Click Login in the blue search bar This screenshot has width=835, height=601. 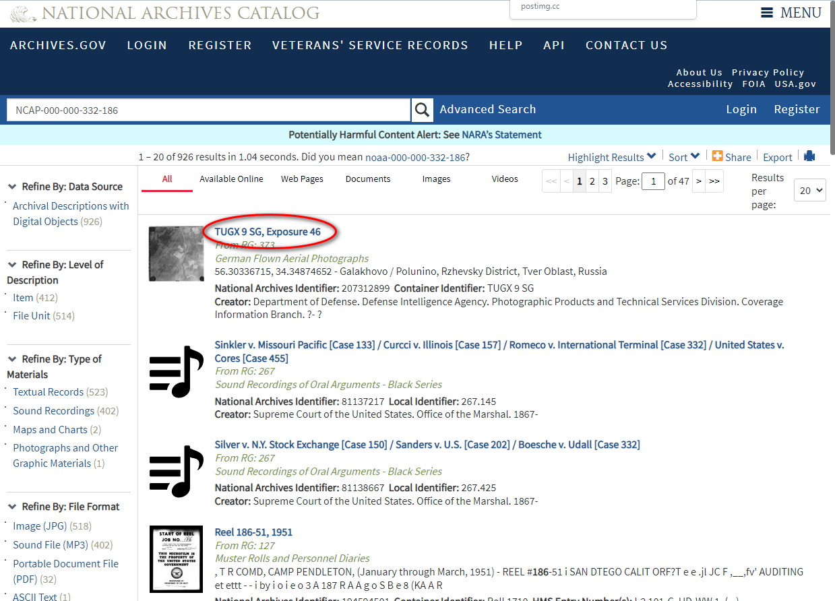(x=741, y=109)
